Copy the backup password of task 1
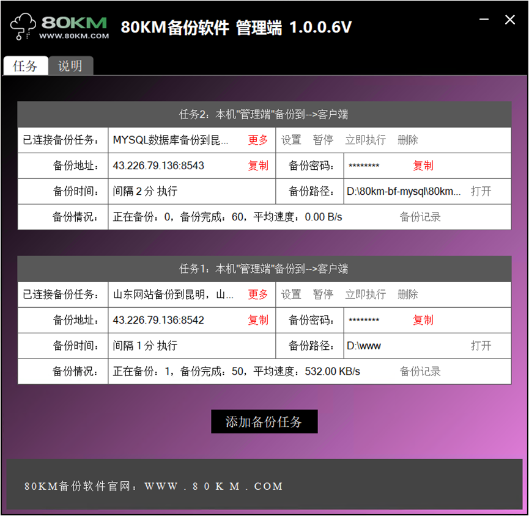The image size is (529, 516). click(423, 320)
